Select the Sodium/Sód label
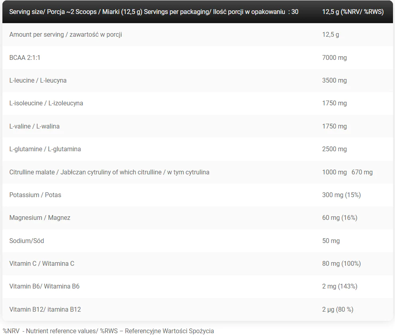 point(27,241)
